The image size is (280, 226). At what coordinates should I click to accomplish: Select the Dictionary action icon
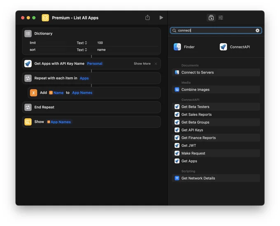28,34
